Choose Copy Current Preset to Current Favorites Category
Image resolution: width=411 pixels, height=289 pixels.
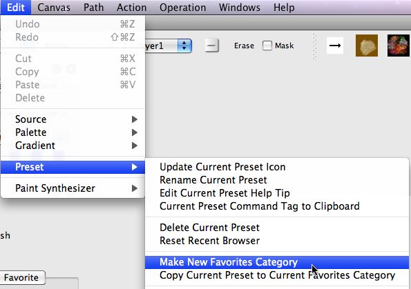pyautogui.click(x=277, y=275)
